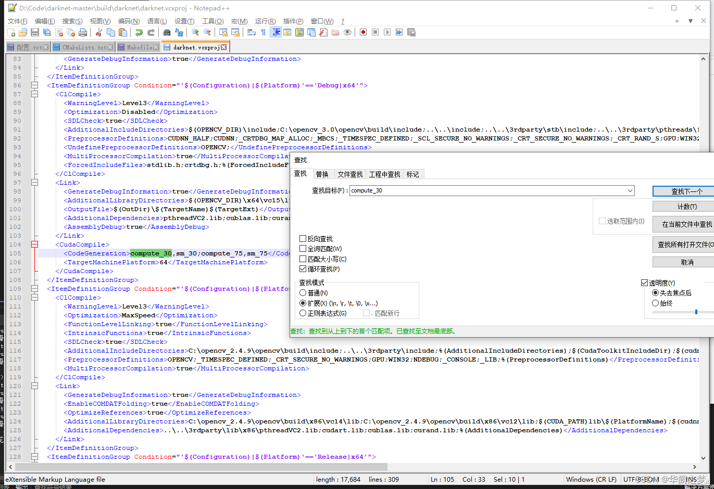Viewport: 714px width, 489px height.
Task: Create a new file with toolbar icon
Action: point(11,32)
